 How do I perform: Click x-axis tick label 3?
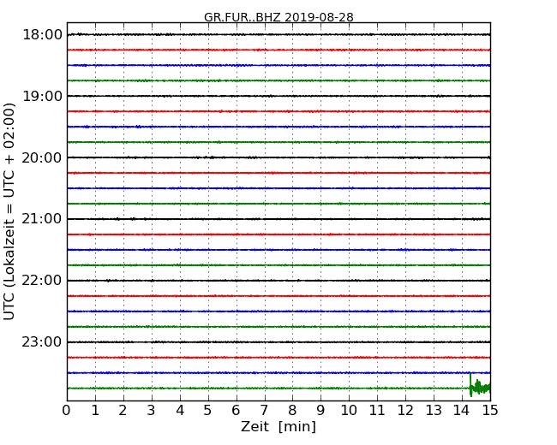coord(152,411)
